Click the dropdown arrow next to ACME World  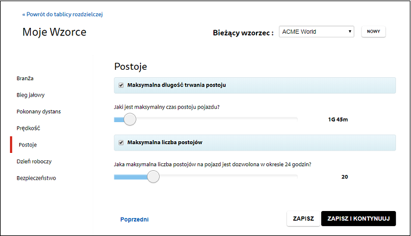[350, 31]
